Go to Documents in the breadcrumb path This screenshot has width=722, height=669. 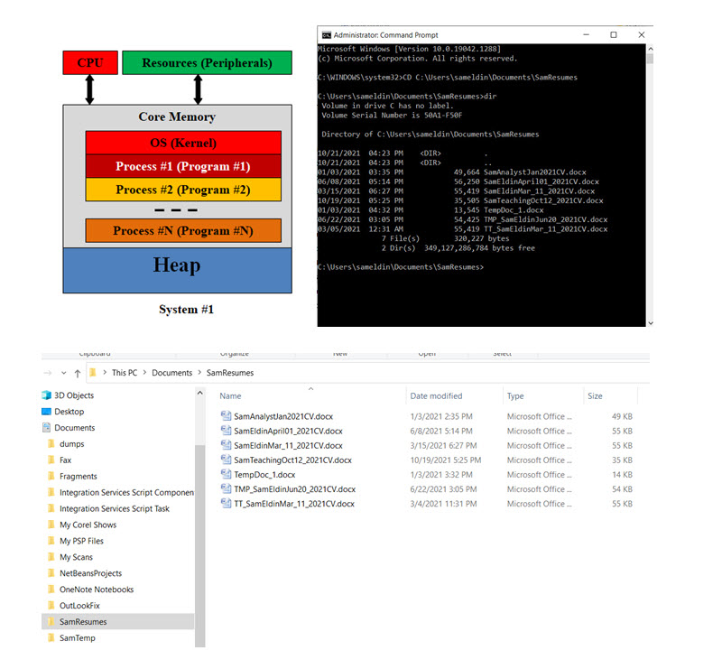click(x=171, y=373)
